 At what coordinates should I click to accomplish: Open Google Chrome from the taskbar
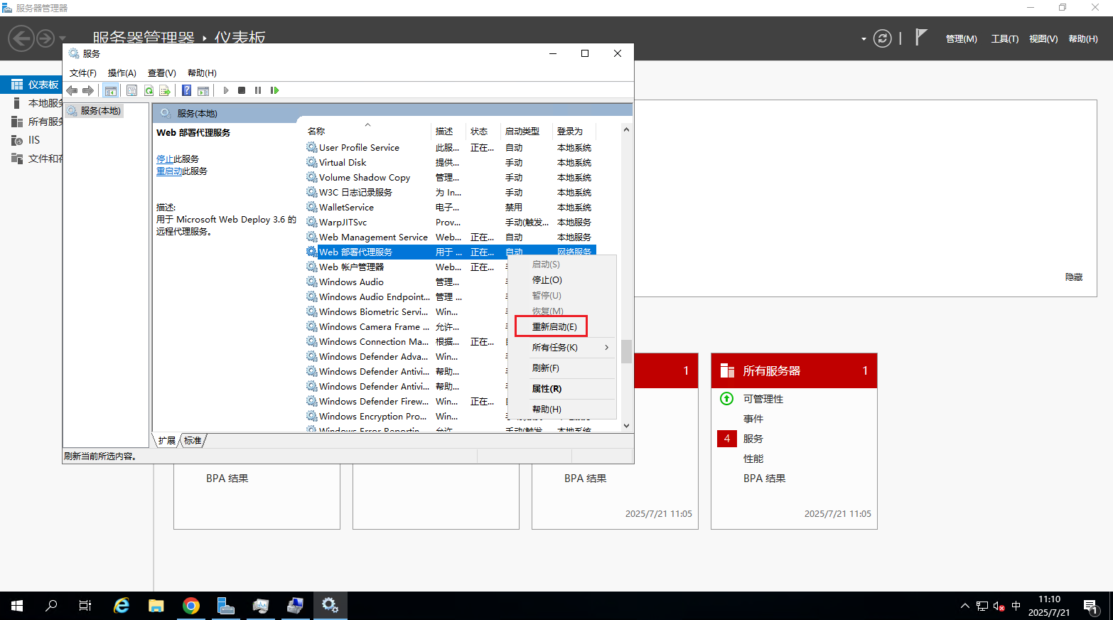pyautogui.click(x=190, y=606)
